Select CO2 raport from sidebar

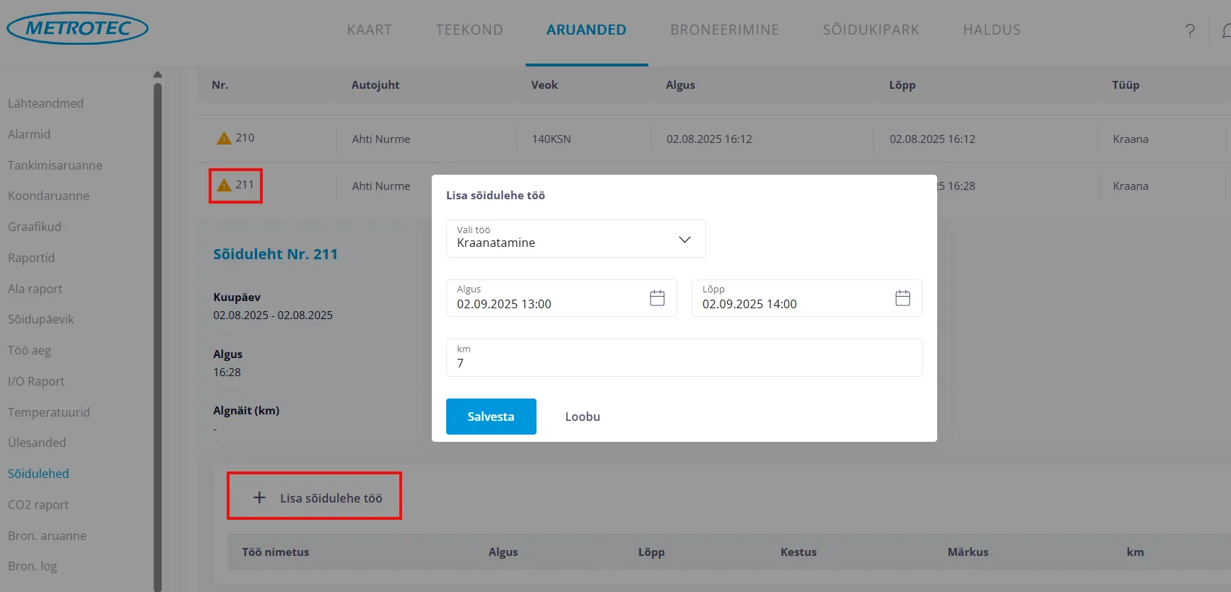tap(38, 505)
